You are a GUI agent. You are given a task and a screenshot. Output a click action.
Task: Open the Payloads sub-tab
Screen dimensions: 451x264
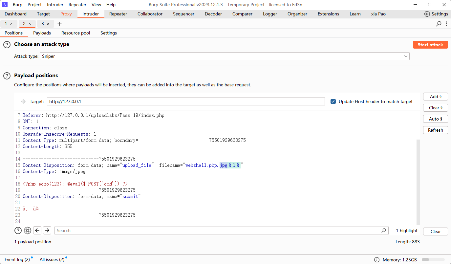(42, 33)
